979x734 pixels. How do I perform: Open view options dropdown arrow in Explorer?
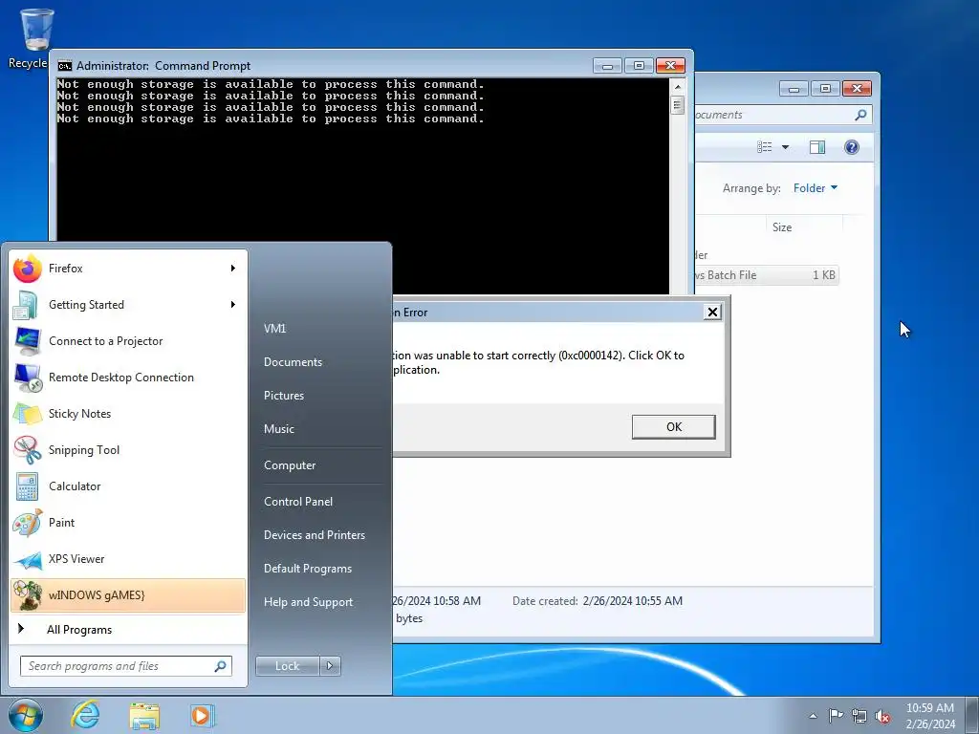[x=786, y=147]
